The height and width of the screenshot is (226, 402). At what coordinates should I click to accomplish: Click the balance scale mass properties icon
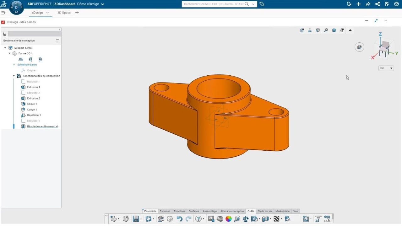pos(246,219)
